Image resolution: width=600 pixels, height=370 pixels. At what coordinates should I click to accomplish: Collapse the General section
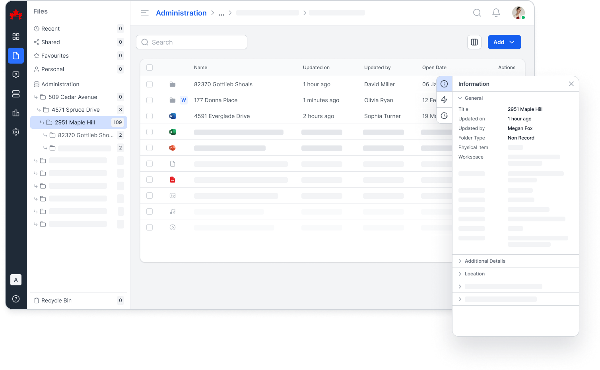(x=473, y=98)
